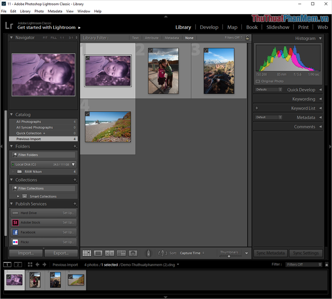
Task: Click the Hard Drive publish icon
Action: (15, 213)
